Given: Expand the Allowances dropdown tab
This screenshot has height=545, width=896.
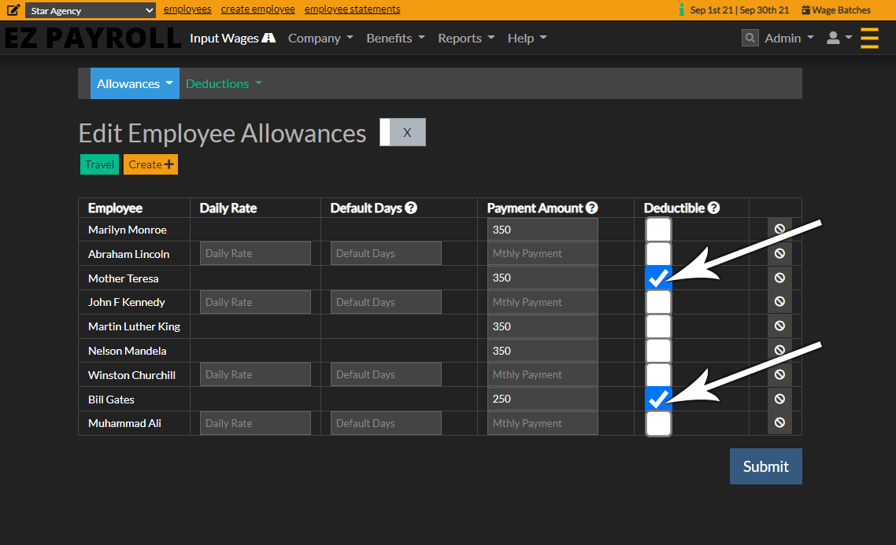Looking at the screenshot, I should [x=135, y=83].
